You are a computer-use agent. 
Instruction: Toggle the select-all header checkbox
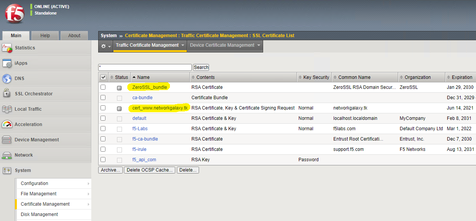click(x=103, y=77)
